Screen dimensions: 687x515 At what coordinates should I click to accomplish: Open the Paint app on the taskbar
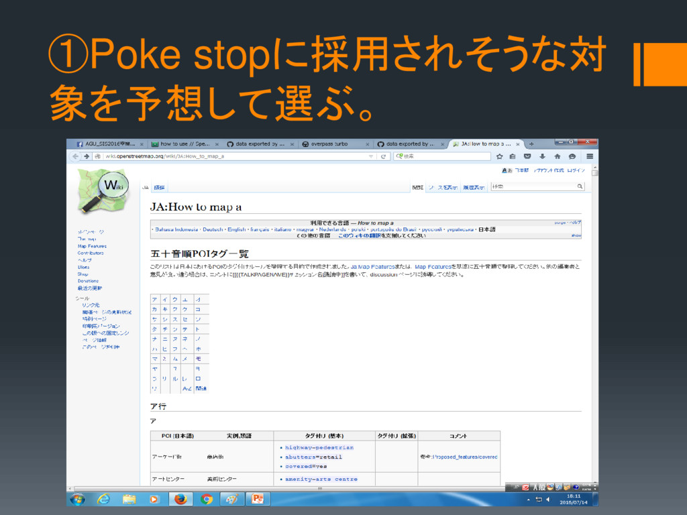231,499
